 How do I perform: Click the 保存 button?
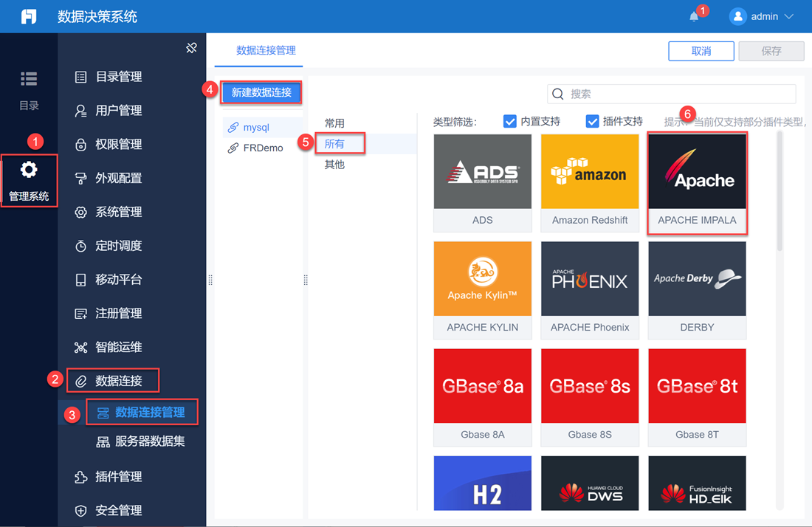[771, 51]
